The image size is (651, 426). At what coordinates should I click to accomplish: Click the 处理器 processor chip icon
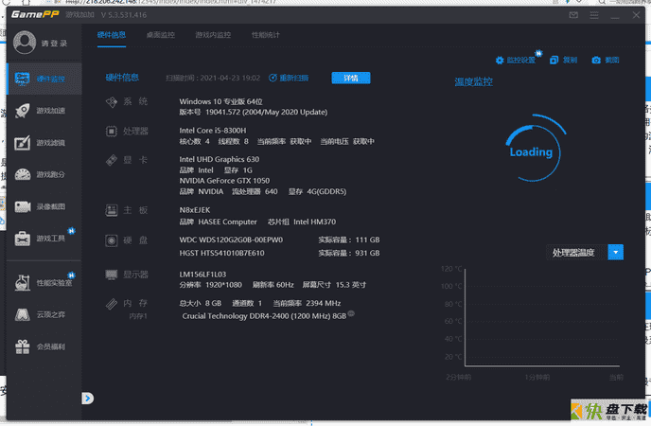tap(112, 132)
